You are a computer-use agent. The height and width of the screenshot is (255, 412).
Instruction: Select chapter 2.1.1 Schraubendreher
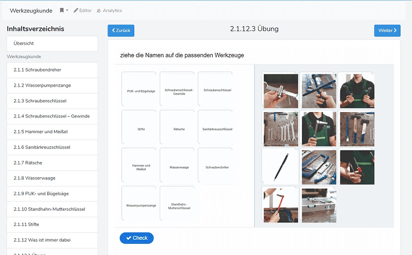52,70
